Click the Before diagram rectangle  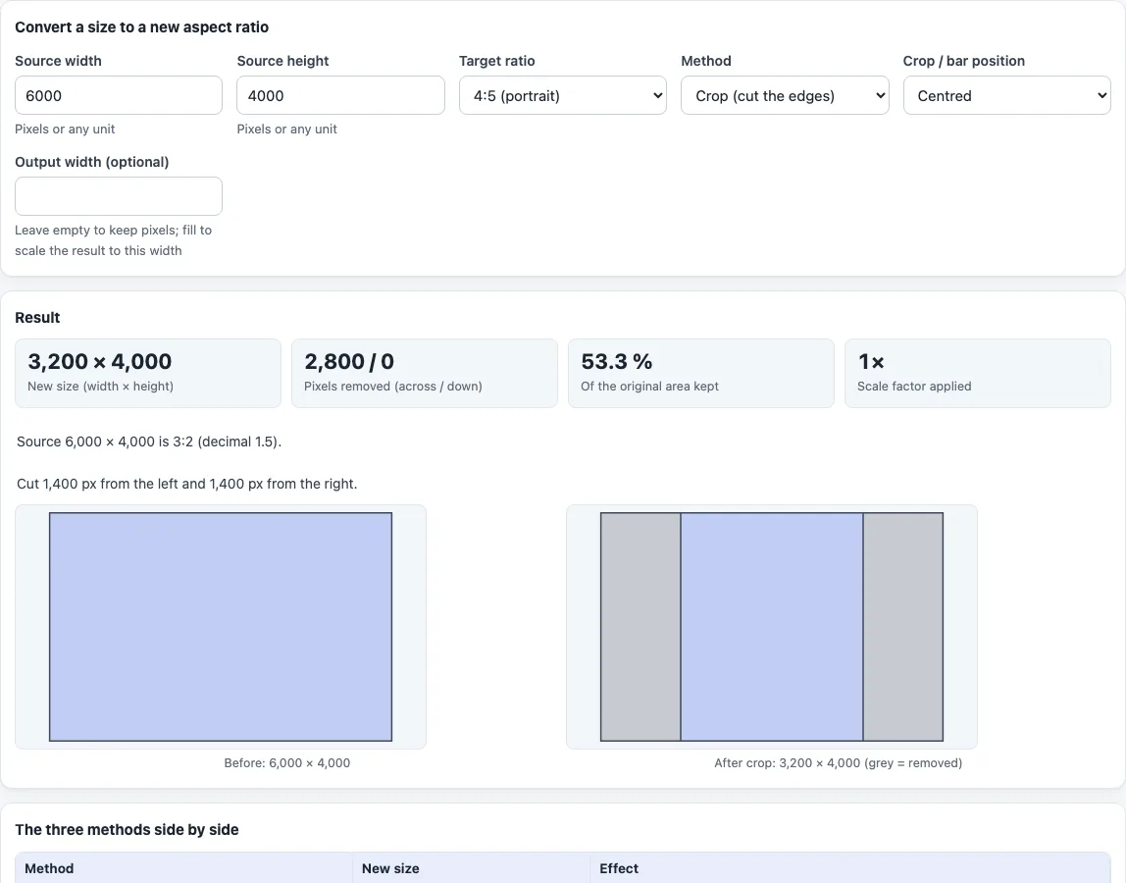click(x=221, y=627)
